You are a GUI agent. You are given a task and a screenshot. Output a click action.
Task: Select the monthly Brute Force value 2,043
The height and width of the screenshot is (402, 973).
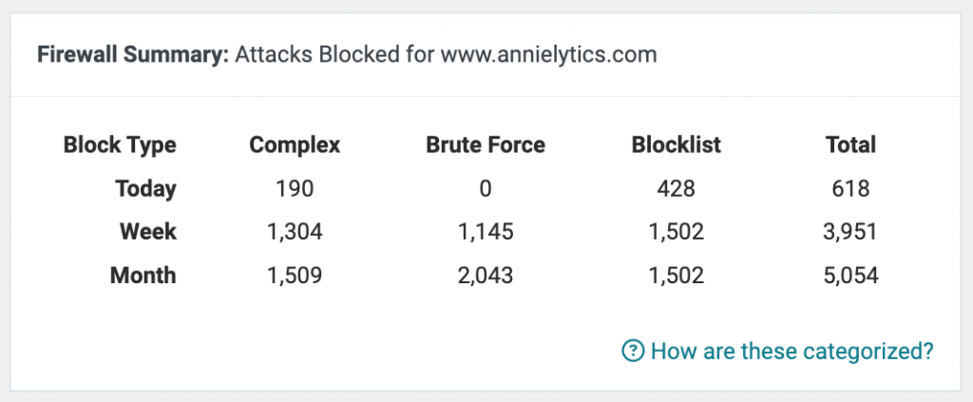pos(486,276)
